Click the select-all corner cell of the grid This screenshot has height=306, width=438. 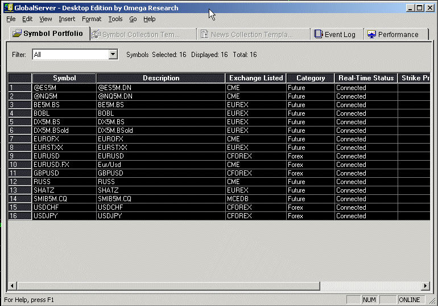pos(20,78)
